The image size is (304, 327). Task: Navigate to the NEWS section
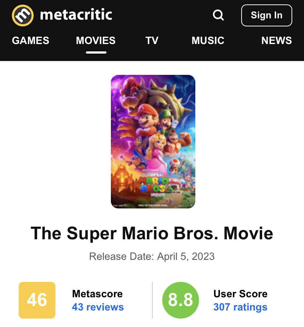[x=276, y=40]
